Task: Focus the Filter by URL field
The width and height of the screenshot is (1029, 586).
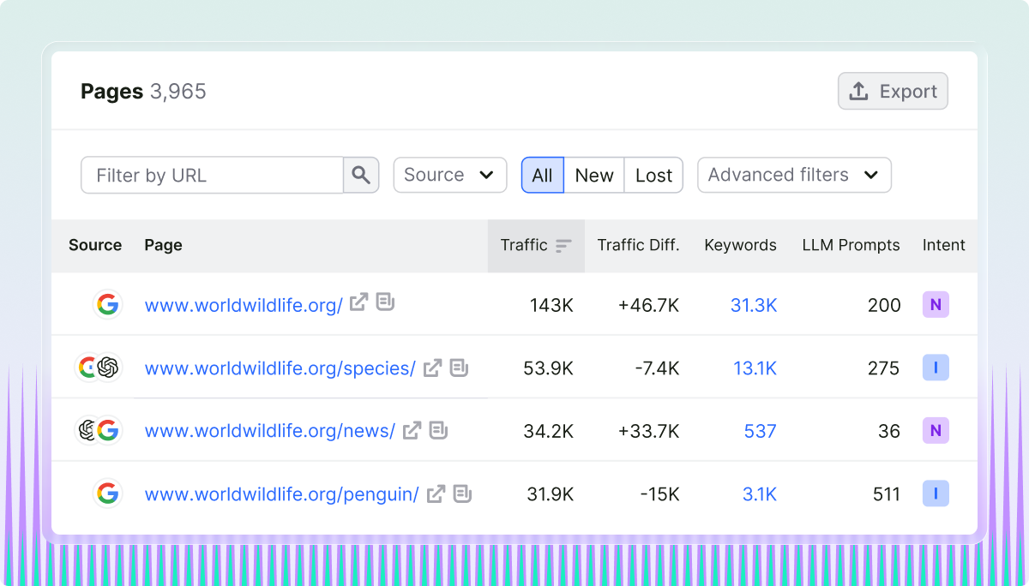Action: [x=213, y=175]
